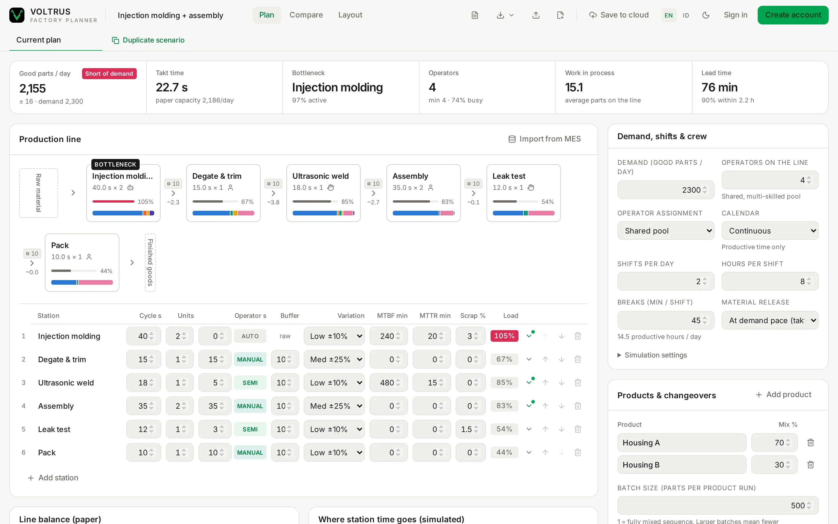Move Pack station up with arrow

545,452
